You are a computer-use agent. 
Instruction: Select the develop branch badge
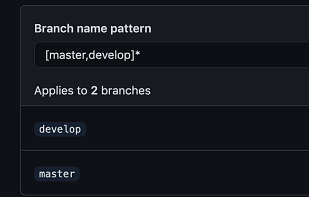coord(60,129)
